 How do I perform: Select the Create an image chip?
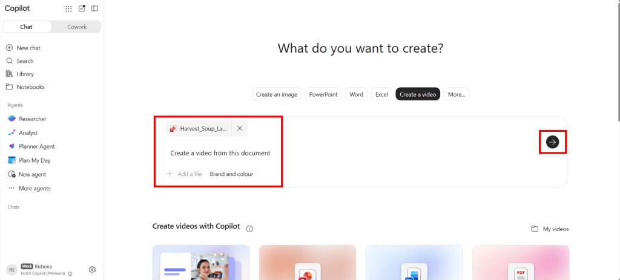click(x=277, y=94)
